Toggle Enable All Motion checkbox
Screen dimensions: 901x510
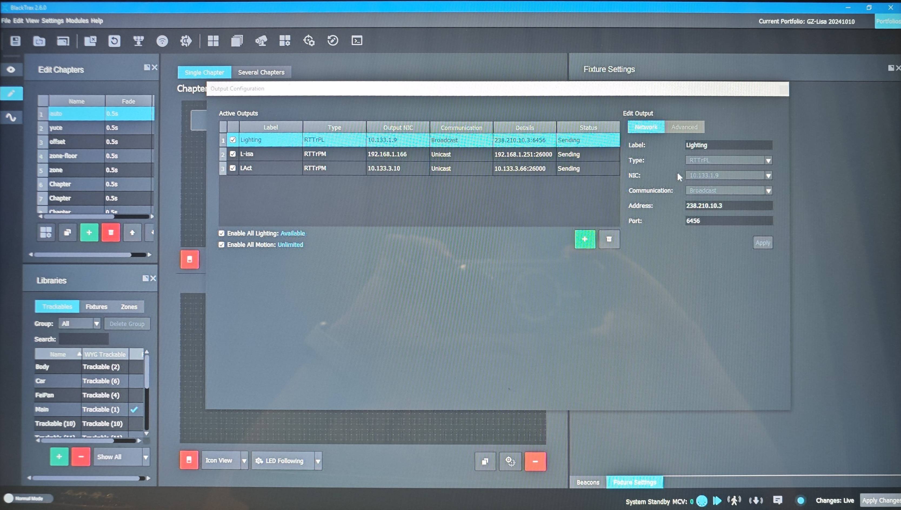221,245
